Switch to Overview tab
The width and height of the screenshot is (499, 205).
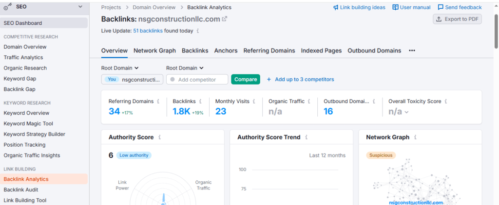(115, 51)
